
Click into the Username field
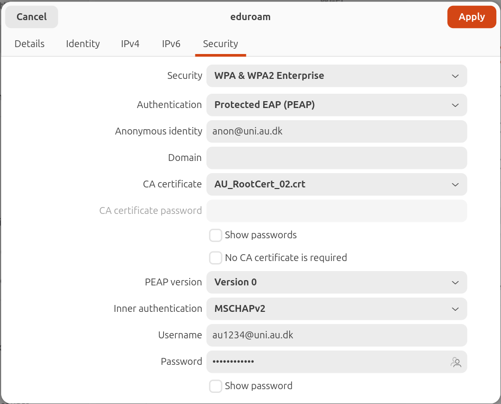pos(336,335)
